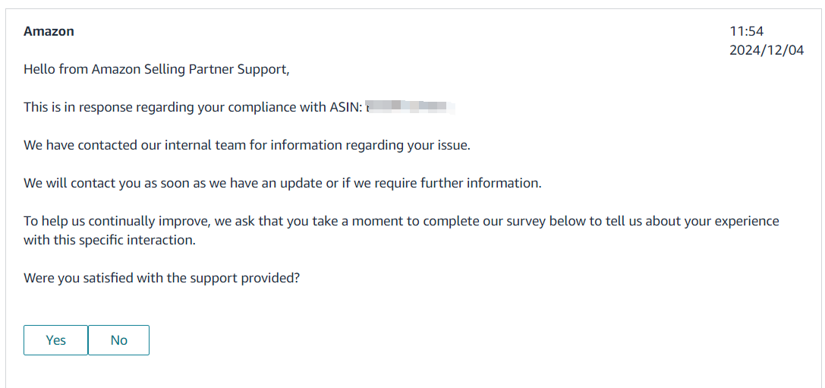Click the 'Were you satisfied with the support' question
Image resolution: width=825 pixels, height=388 pixels.
click(162, 278)
